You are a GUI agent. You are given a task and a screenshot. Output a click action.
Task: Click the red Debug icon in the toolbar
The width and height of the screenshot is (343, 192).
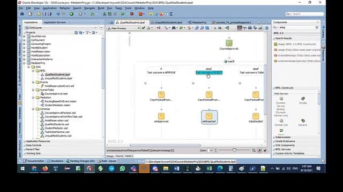click(132, 14)
